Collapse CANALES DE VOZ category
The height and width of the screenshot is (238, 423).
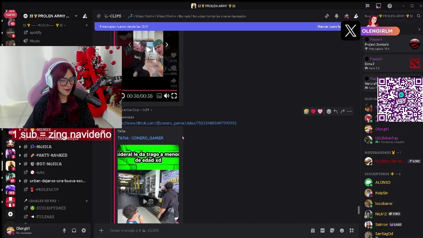click(x=42, y=201)
